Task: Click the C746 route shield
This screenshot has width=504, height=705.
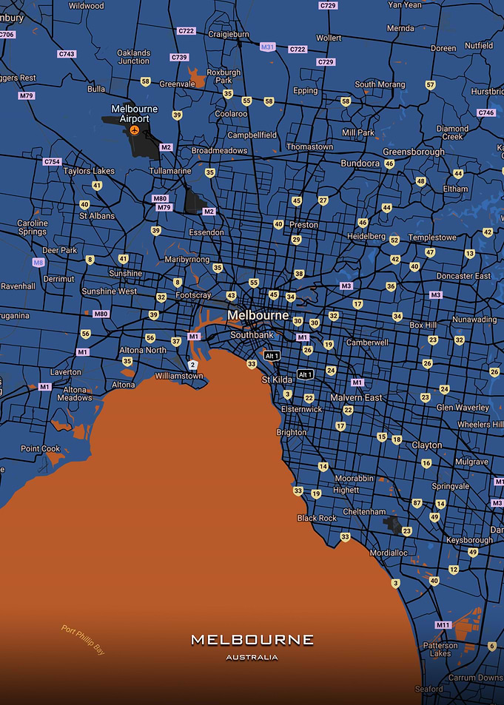Action: click(486, 113)
